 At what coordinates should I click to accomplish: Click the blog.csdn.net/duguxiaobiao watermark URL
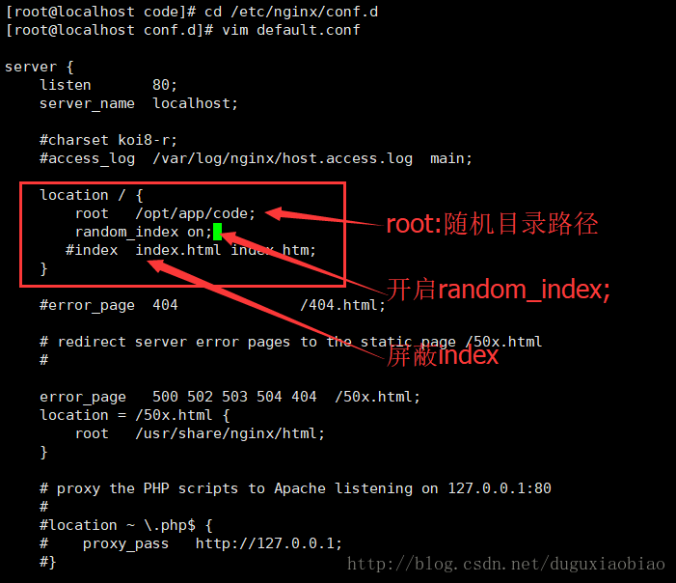506,564
